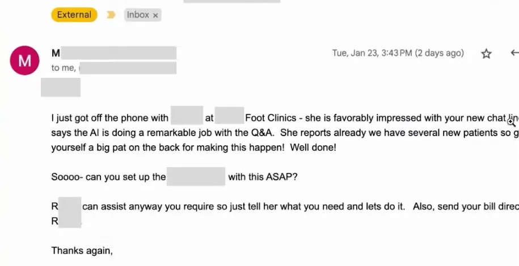Screen dimensions: 519x266
Task: Star this email message
Action: coord(486,53)
